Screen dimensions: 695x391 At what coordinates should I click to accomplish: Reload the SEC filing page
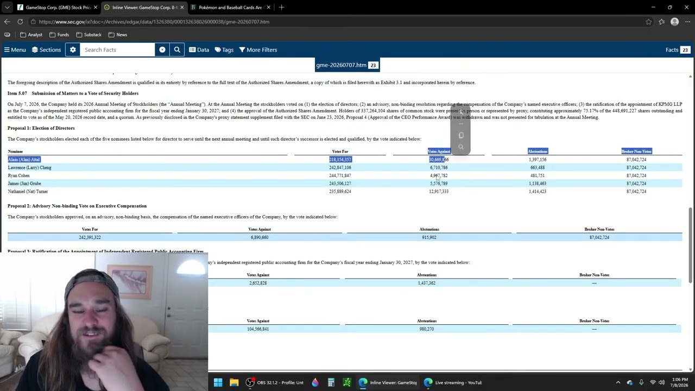tap(20, 22)
